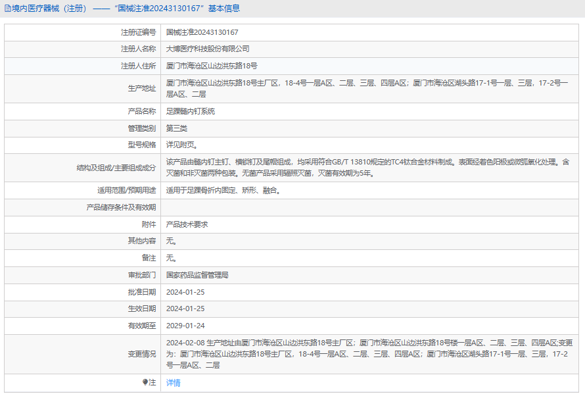Screen dimensions: 585x396
Task: Click the bulb icon beside 注
Action: pos(145,382)
